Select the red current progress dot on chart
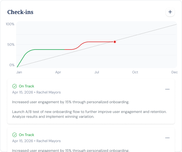 (x=115, y=42)
